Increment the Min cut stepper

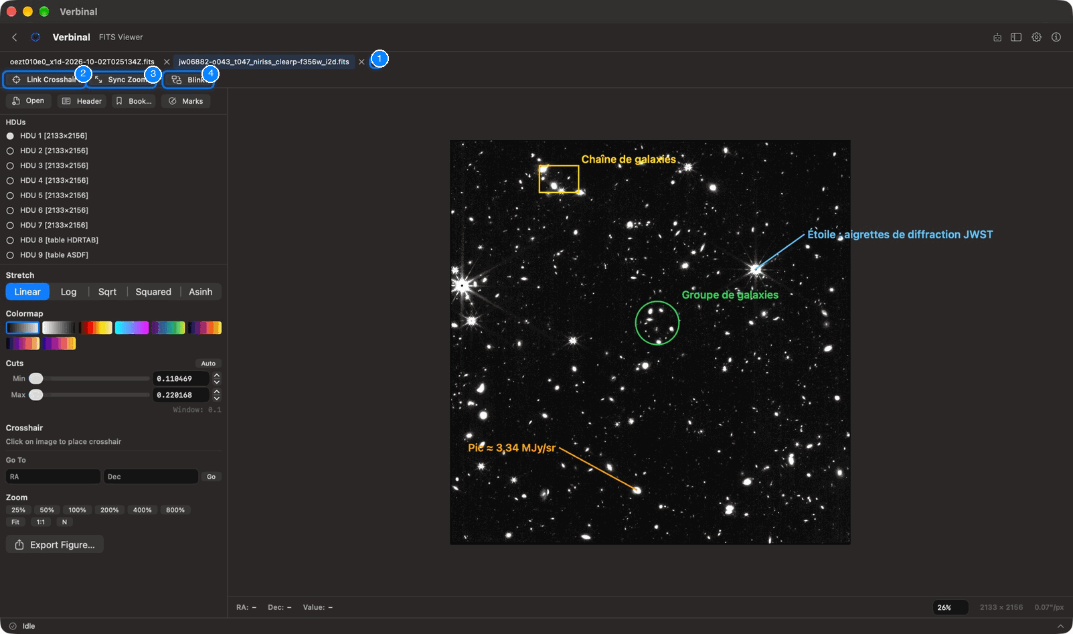[217, 376]
